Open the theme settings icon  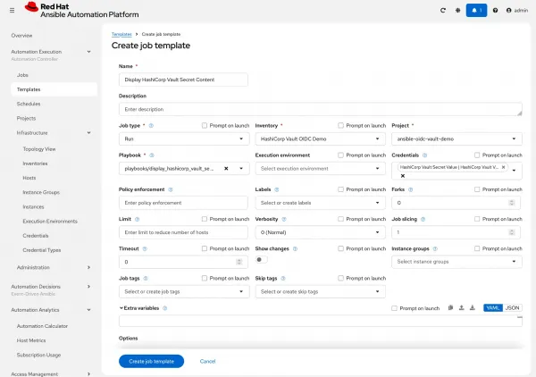point(457,10)
